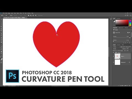Image resolution: width=132 pixels, height=99 pixels.
Task: Click the search icon at top right
Action: point(125,15)
